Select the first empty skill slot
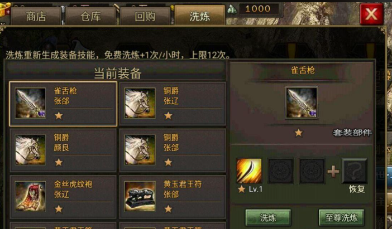 [281, 171]
